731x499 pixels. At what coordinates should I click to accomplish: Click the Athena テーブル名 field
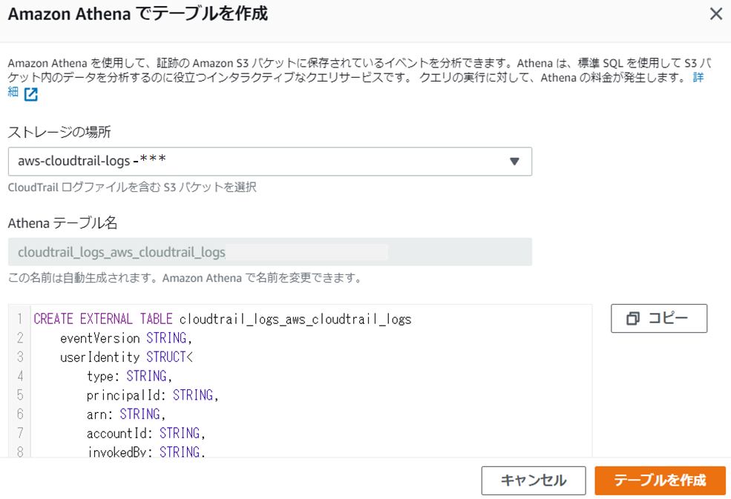tap(269, 252)
